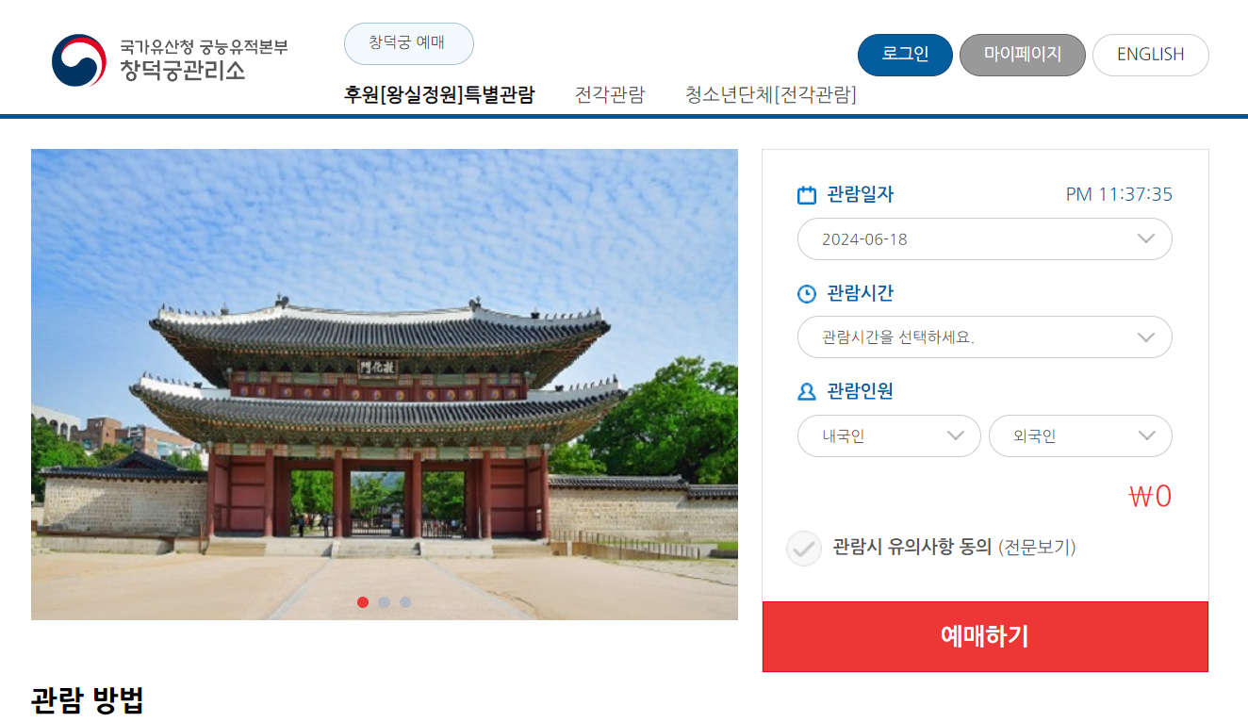
Task: Switch to the 전각관람 tab
Action: pos(610,94)
